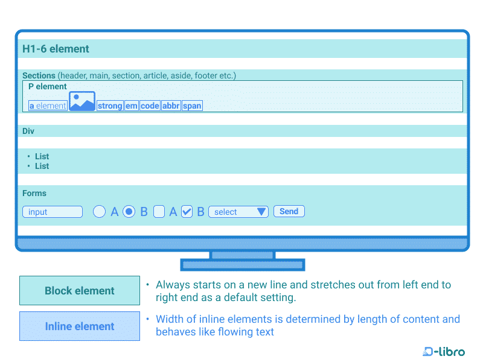Select the span inline element box

[192, 106]
